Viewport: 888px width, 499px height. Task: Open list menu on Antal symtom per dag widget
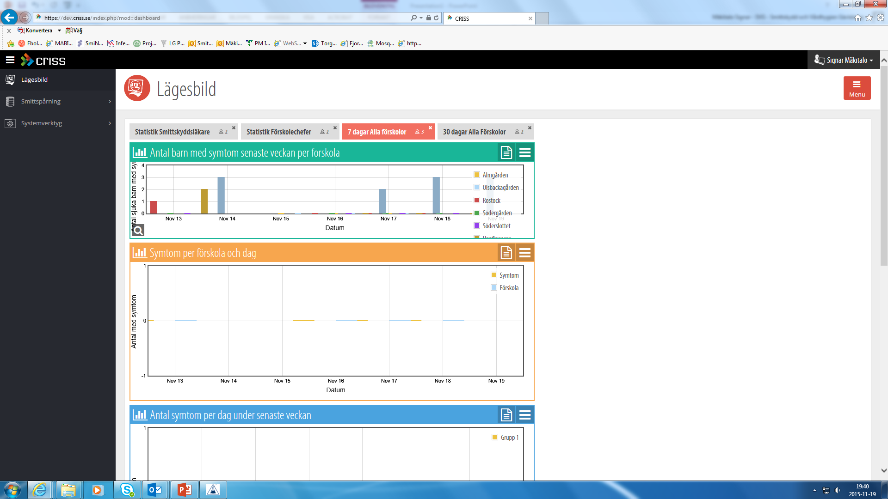pos(525,415)
